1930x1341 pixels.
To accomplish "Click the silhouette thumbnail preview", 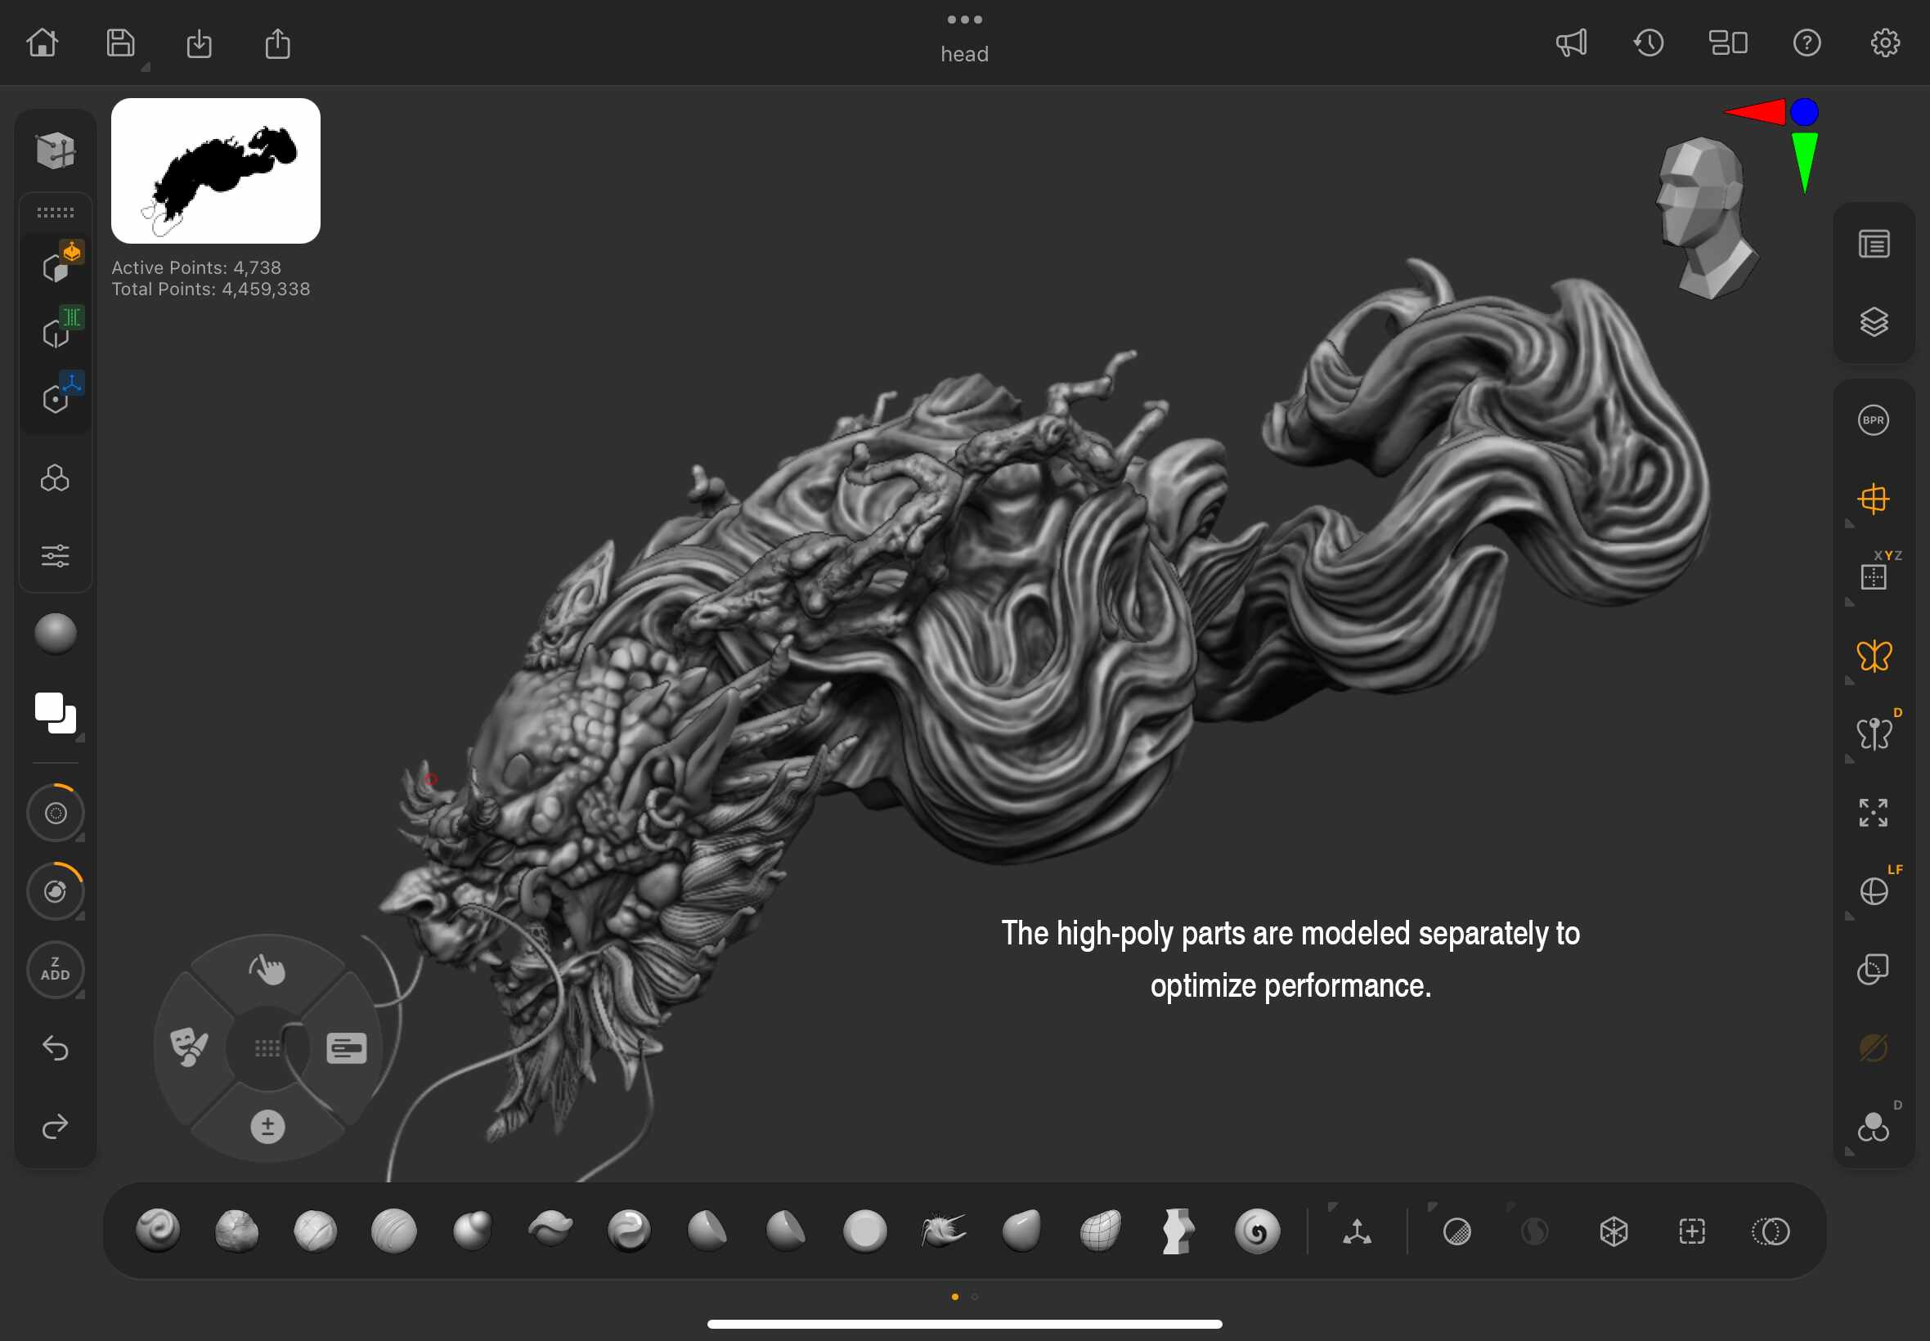I will click(215, 172).
